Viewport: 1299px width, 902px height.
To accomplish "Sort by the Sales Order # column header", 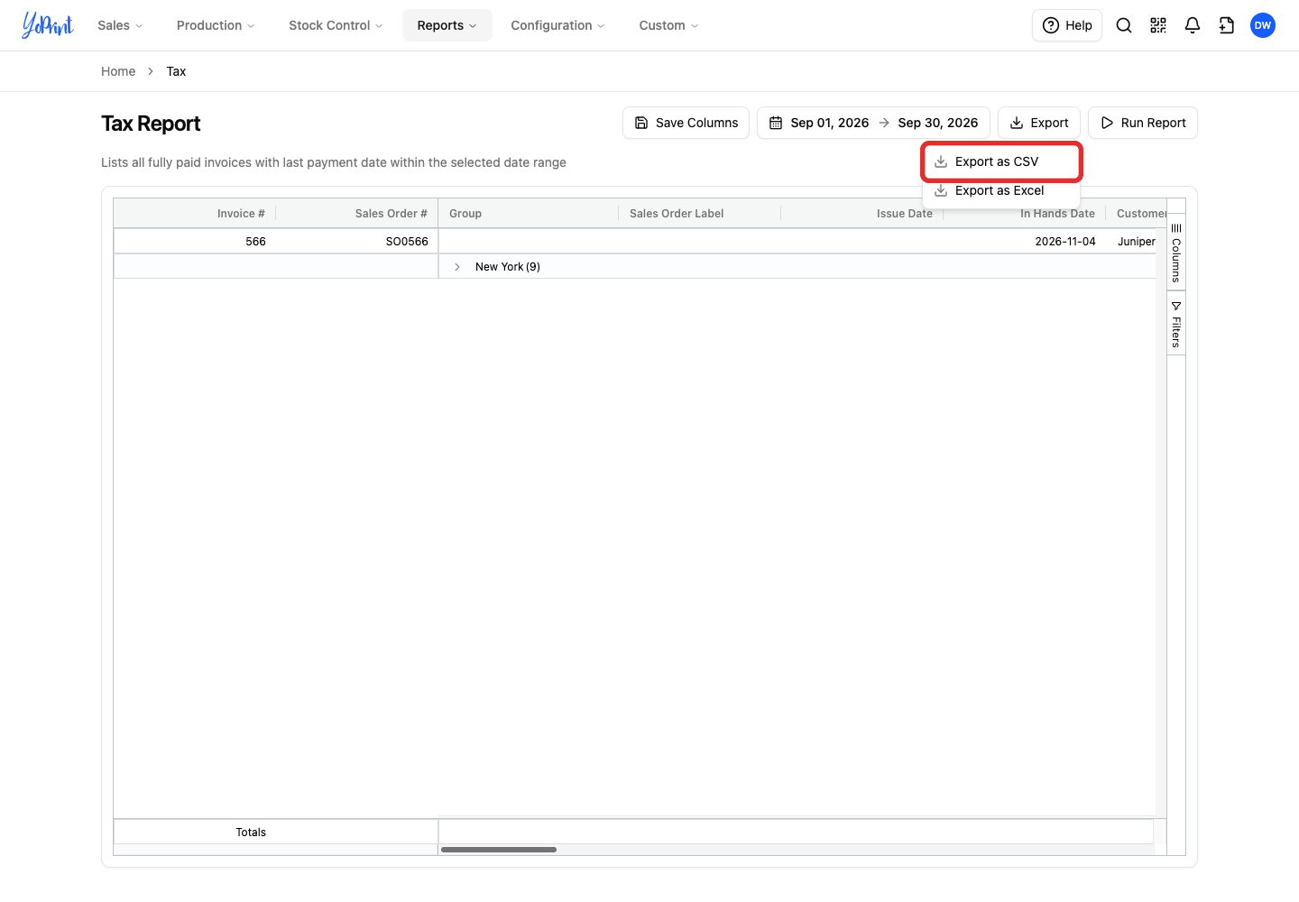I will tap(391, 214).
